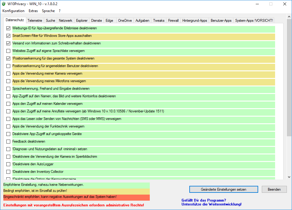This screenshot has width=292, height=210.
Task: Open the Hintergrund-Apps tab
Action: pos(194,21)
